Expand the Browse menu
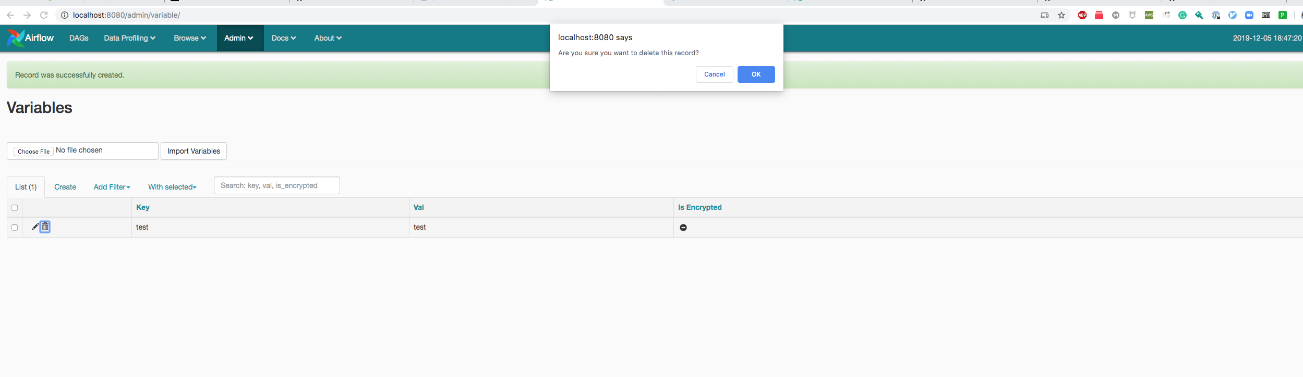 pos(190,38)
